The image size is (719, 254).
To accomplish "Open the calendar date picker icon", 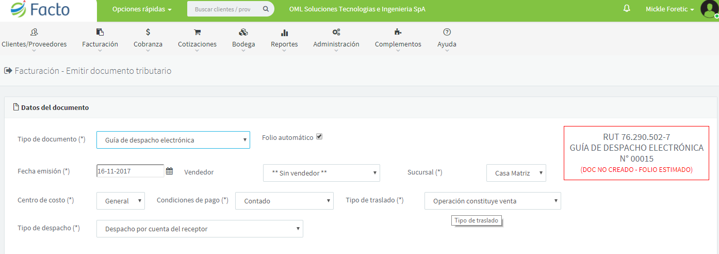I will pos(169,171).
